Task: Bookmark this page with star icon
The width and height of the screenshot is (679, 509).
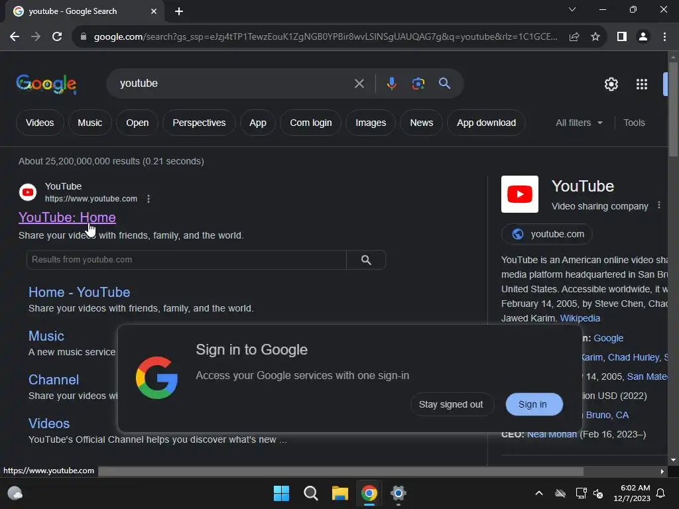Action: (595, 37)
